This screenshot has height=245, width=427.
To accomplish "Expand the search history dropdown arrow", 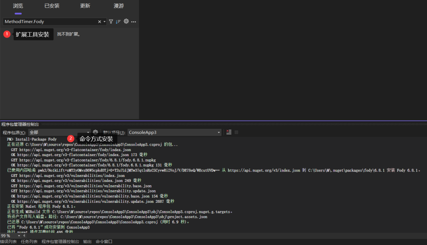I will (x=104, y=21).
